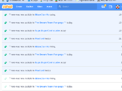
Task: Click into the Search field
Action: pos(77,7)
